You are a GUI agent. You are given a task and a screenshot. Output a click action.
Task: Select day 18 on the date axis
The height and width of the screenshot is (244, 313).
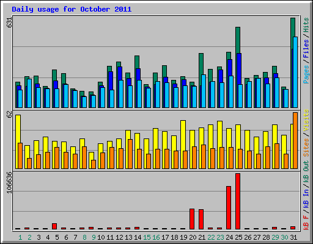point(174,237)
